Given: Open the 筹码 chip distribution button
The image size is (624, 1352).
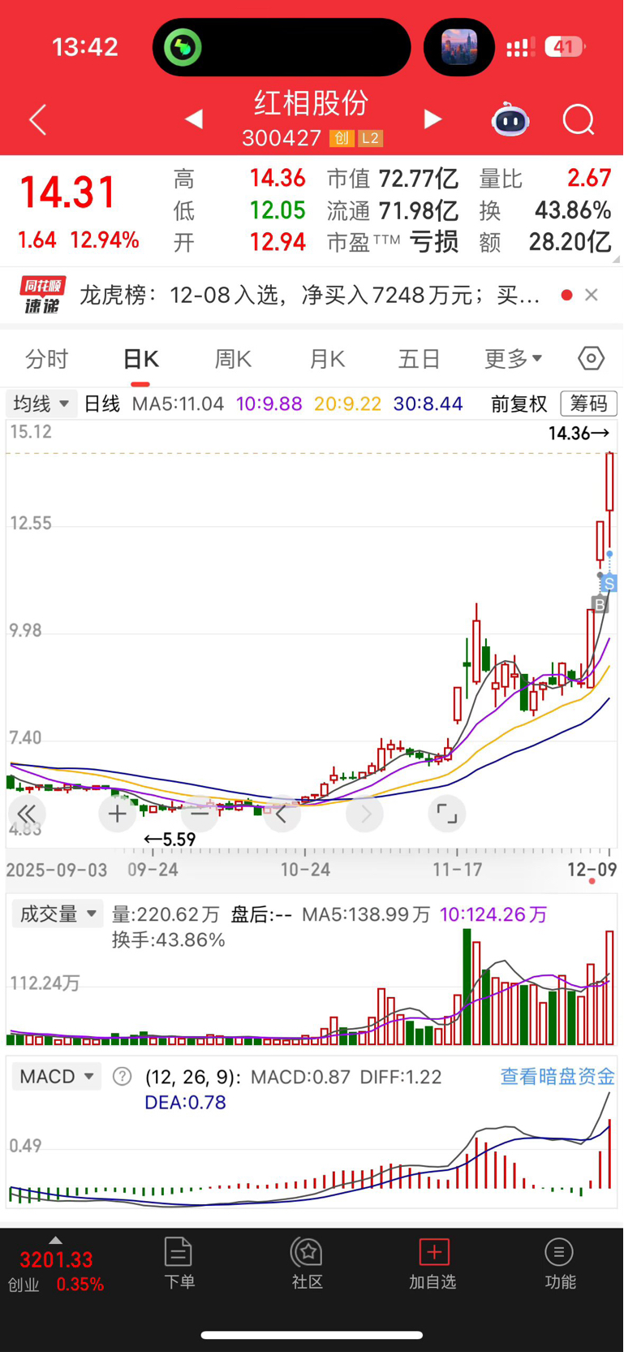Looking at the screenshot, I should click(x=589, y=404).
